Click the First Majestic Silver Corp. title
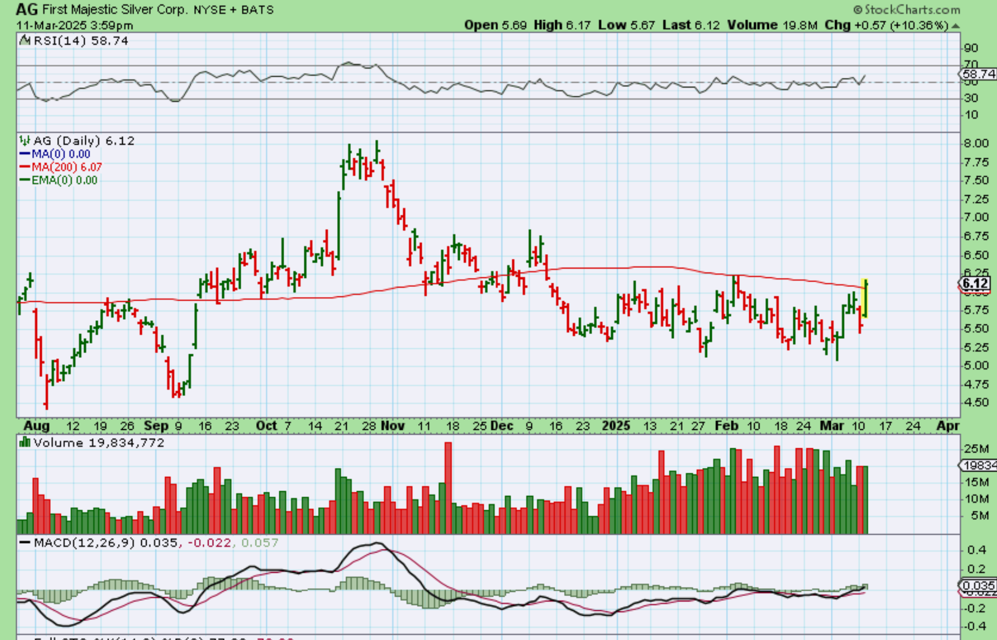This screenshot has height=640, width=997. tap(115, 10)
